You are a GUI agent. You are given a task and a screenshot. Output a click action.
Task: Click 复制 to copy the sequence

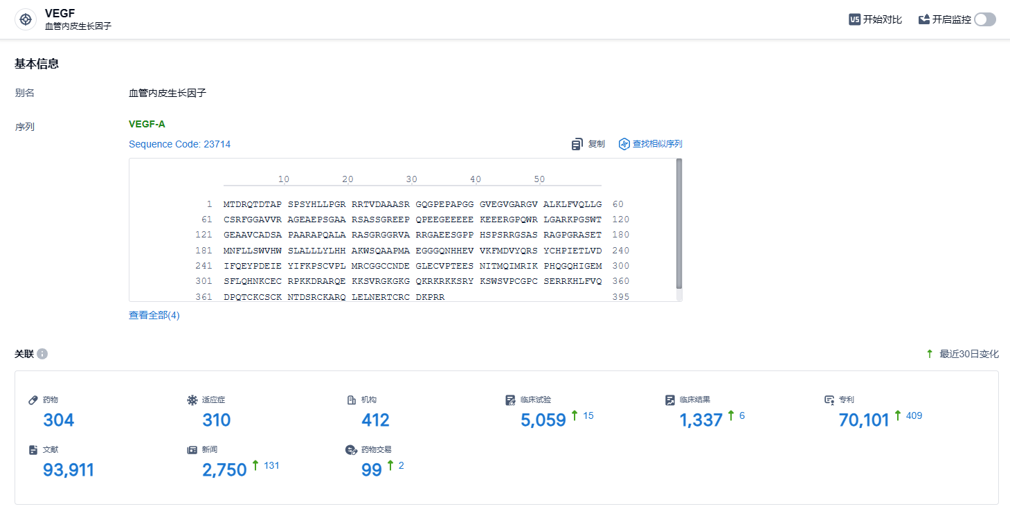(596, 144)
